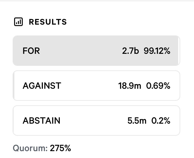Image resolution: width=194 pixels, height=158 pixels.
Task: Click the 0.2% percentage for ABSTAIN
Action: [x=161, y=121]
